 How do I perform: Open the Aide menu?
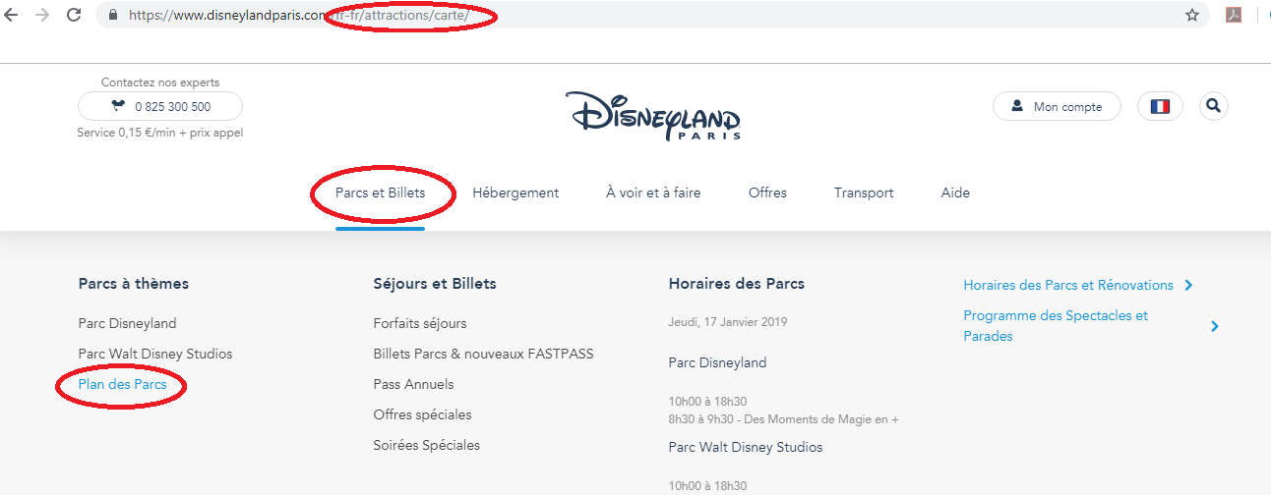click(955, 192)
